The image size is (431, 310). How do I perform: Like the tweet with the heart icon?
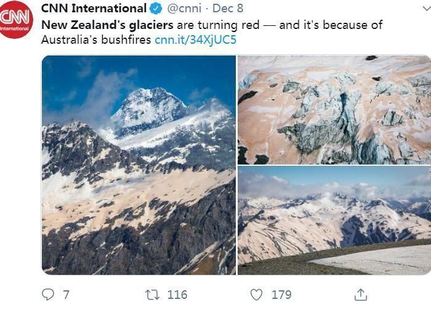tap(256, 294)
